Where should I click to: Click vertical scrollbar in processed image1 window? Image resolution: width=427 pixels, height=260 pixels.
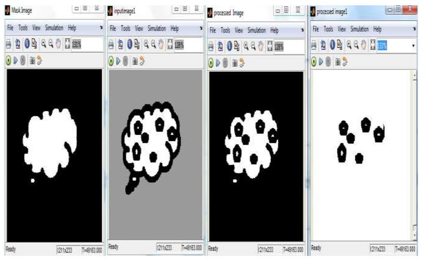[x=415, y=156]
